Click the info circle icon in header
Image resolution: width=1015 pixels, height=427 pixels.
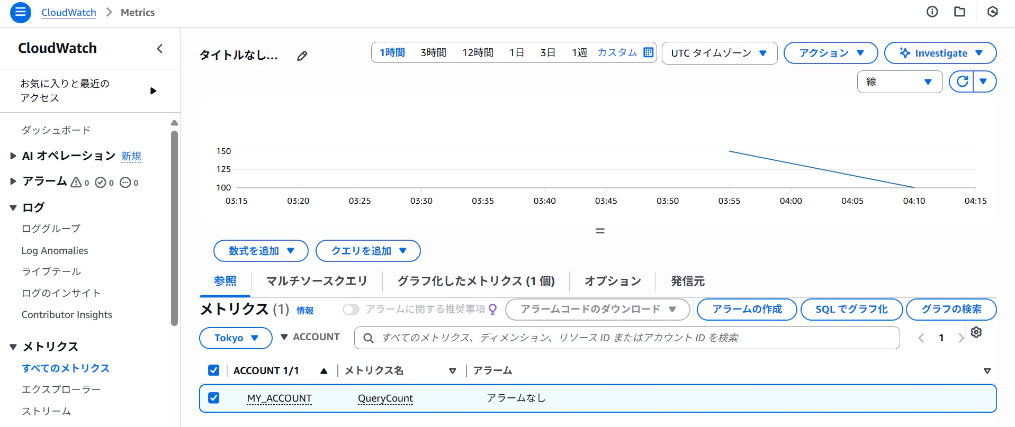point(932,12)
